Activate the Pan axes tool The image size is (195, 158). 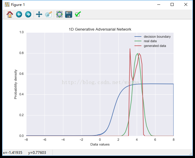(39, 15)
